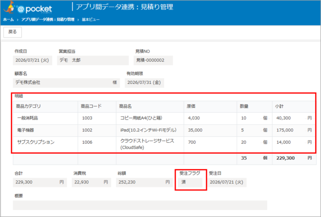
Task: Click 数量 column header
Action: pos(255,107)
